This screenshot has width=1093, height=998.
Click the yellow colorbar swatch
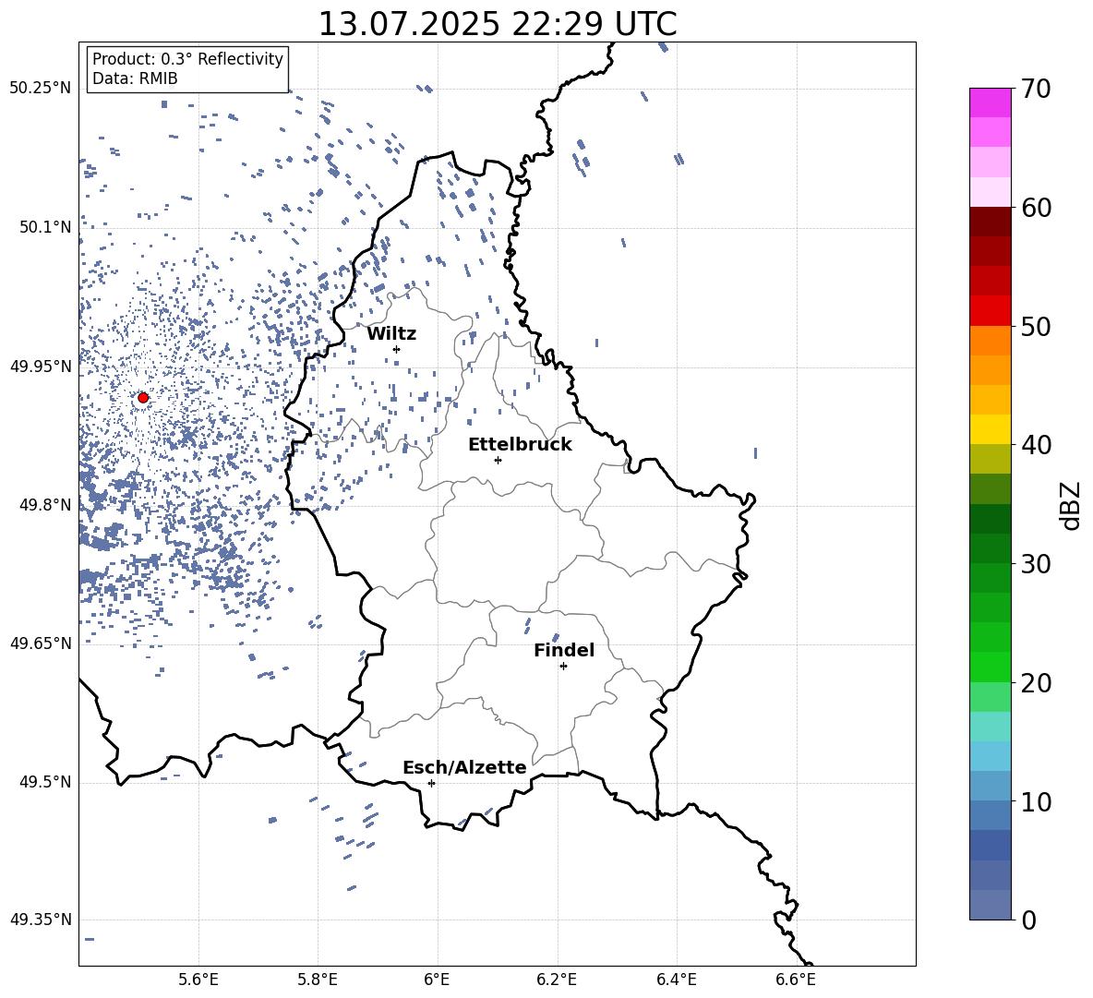991,429
